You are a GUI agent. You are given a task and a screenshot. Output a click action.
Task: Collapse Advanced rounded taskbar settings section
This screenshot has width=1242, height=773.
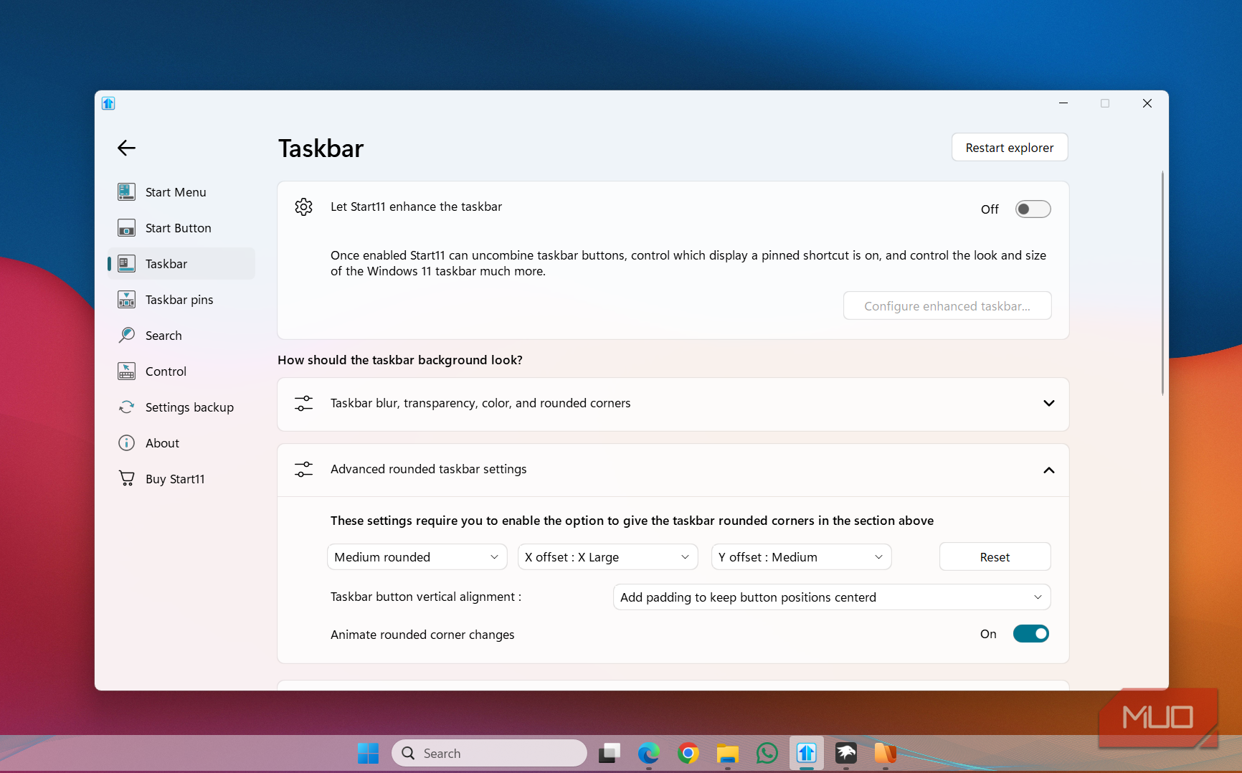673,470
